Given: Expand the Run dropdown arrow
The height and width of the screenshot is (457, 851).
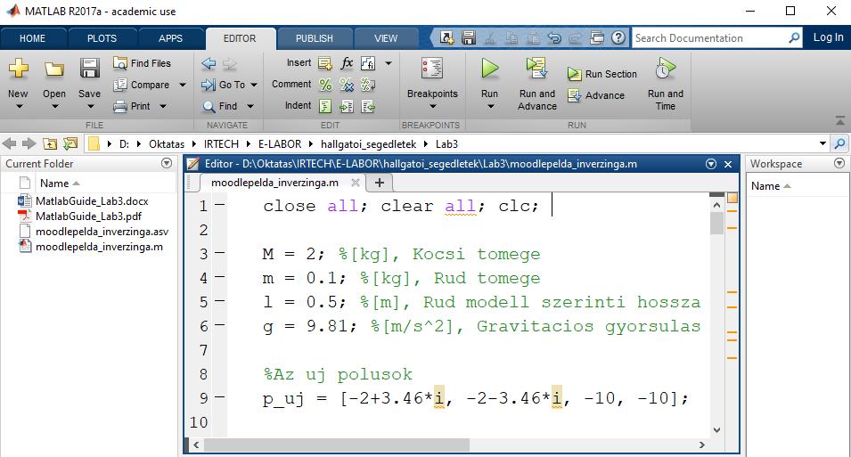Looking at the screenshot, I should pos(490,106).
